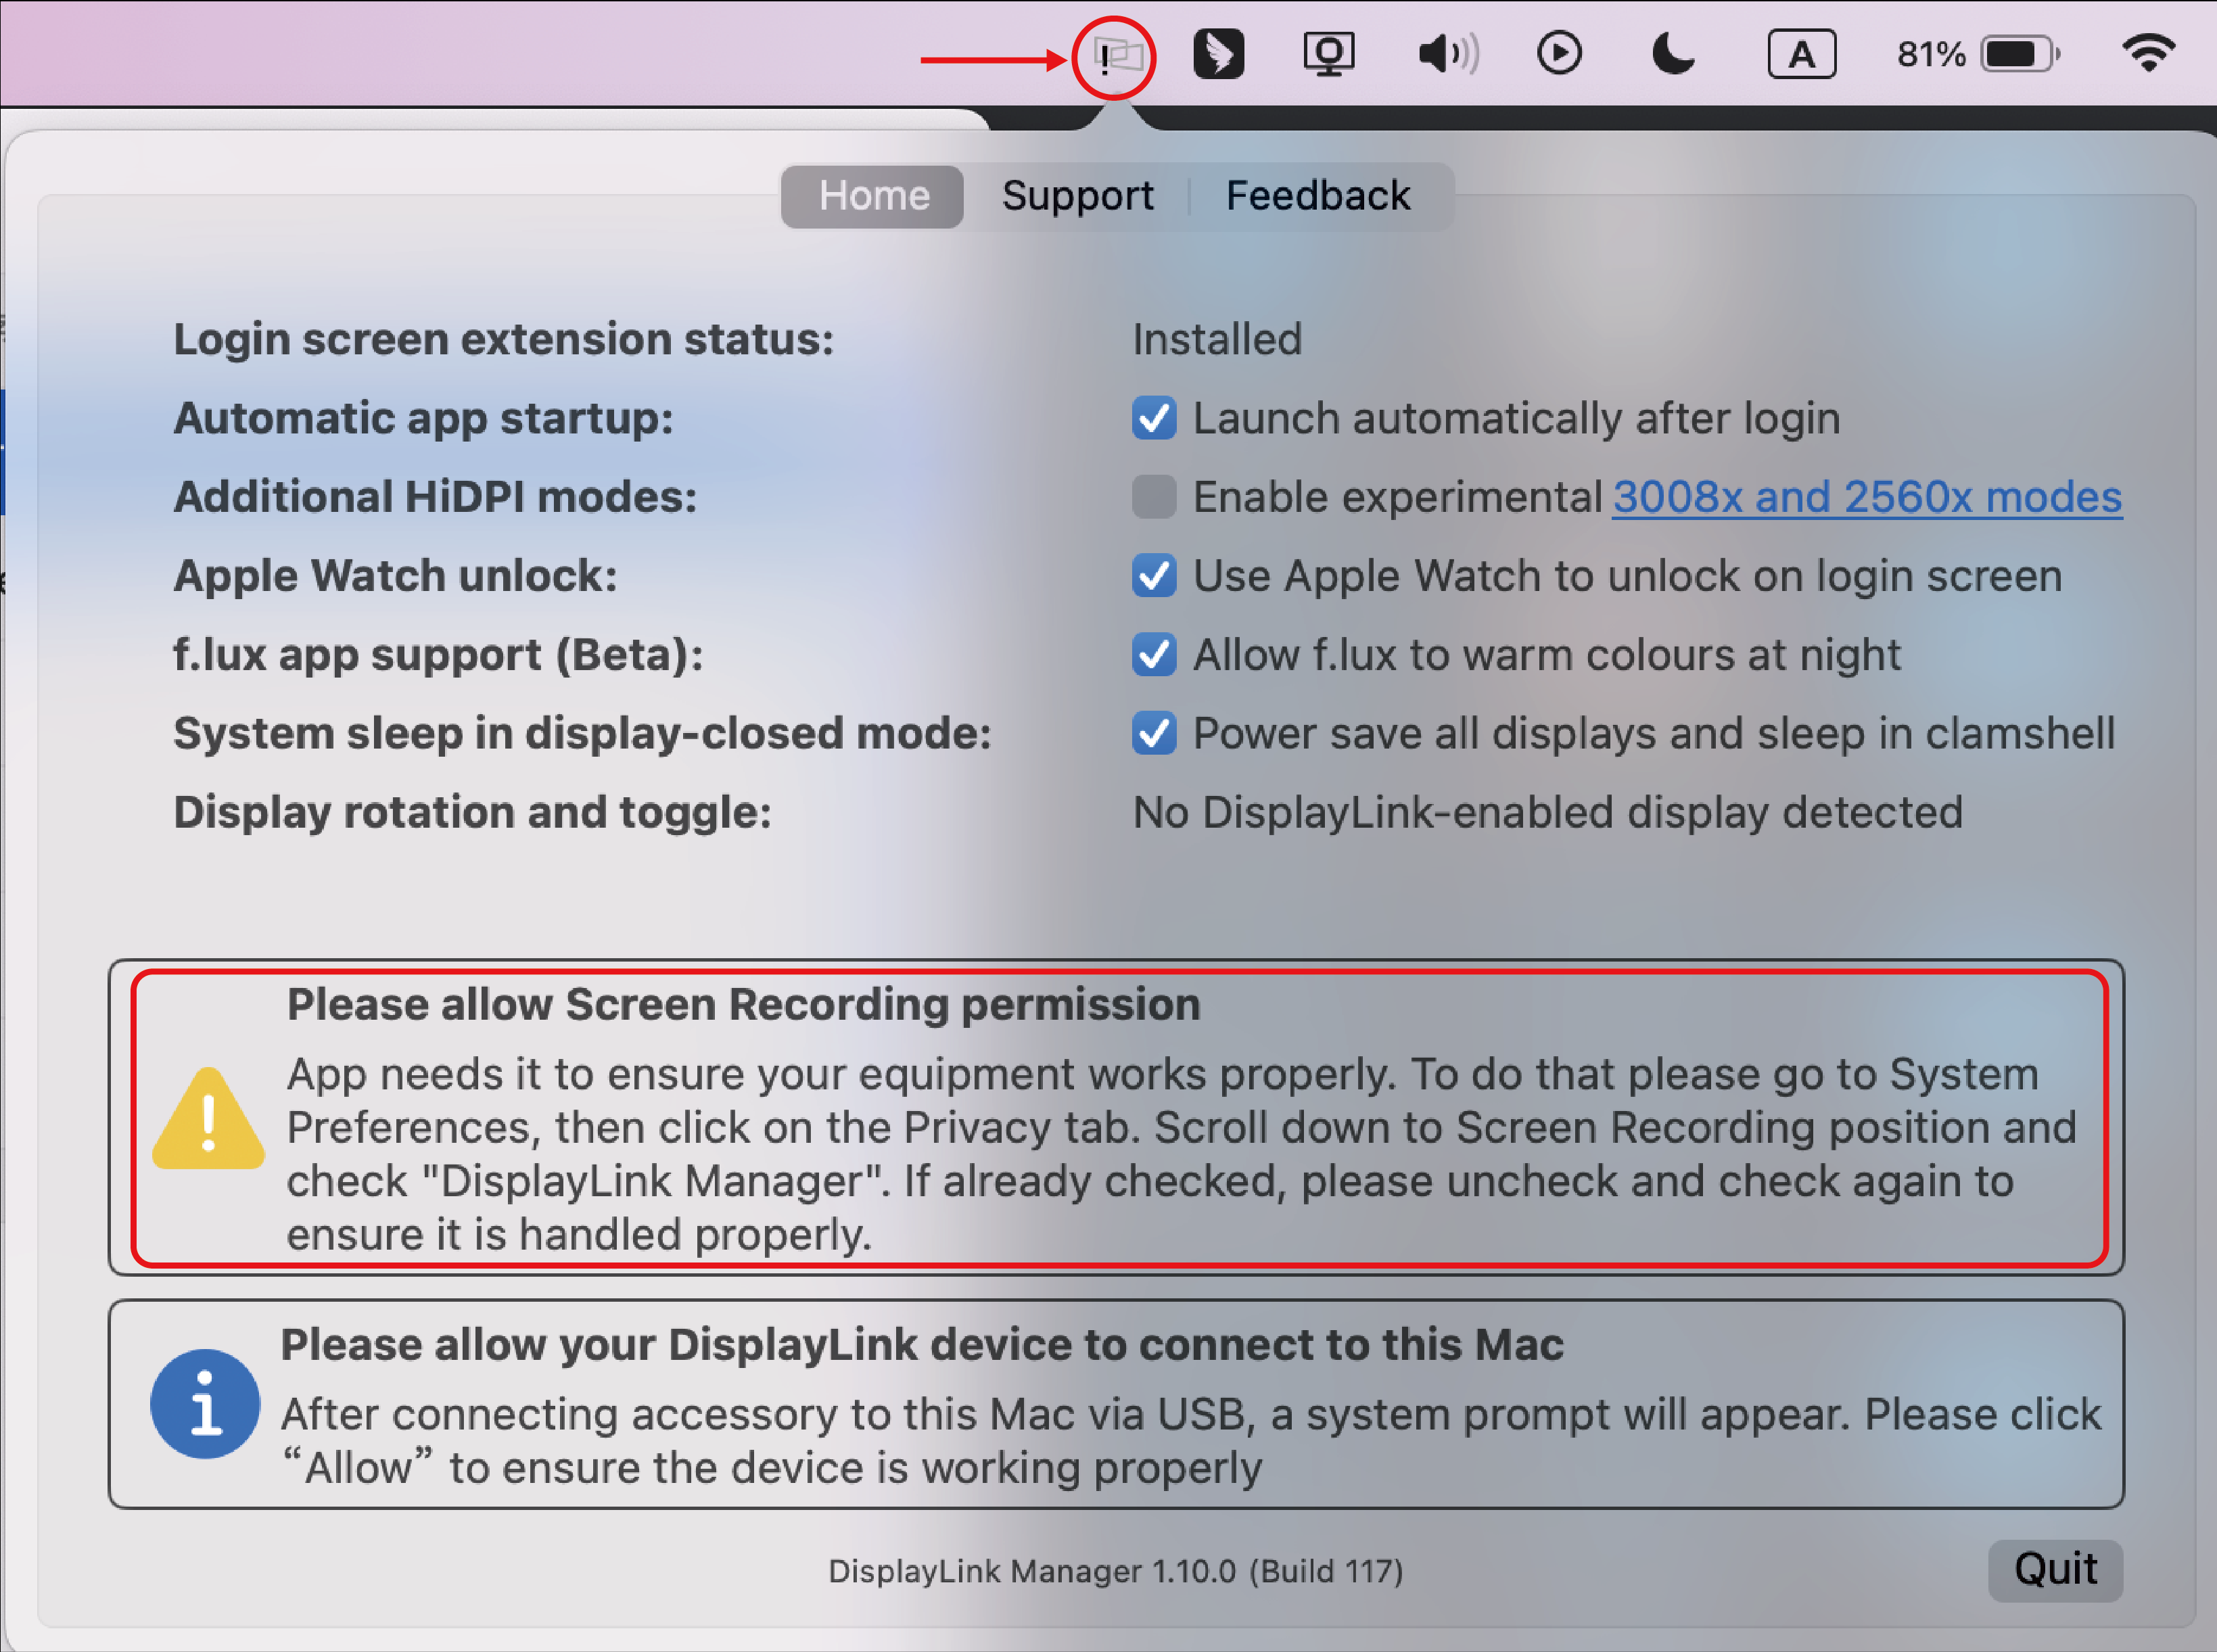
Task: Switch to the Feedback tab
Action: tap(1317, 196)
